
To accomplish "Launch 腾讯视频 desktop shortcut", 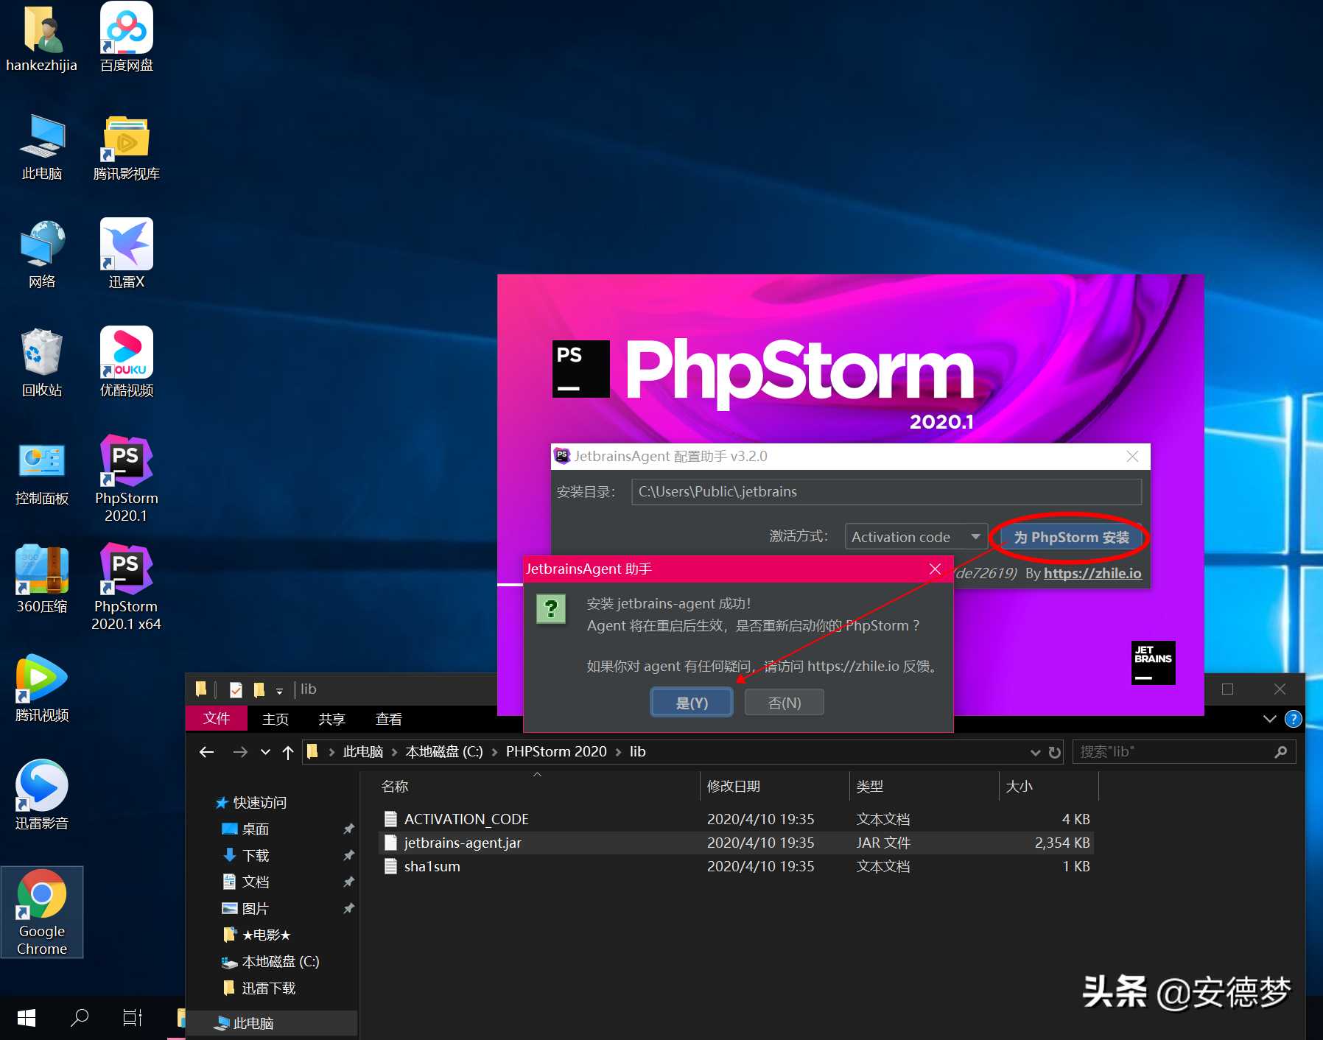I will tap(42, 688).
